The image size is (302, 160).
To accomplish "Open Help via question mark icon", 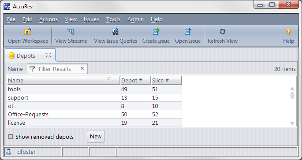I will pyautogui.click(x=288, y=32).
